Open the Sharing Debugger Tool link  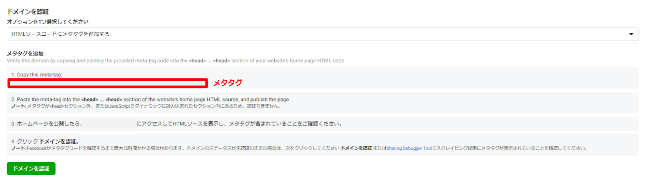[409, 148]
